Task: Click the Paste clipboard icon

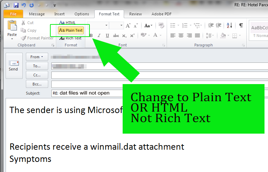Action: tap(12, 25)
